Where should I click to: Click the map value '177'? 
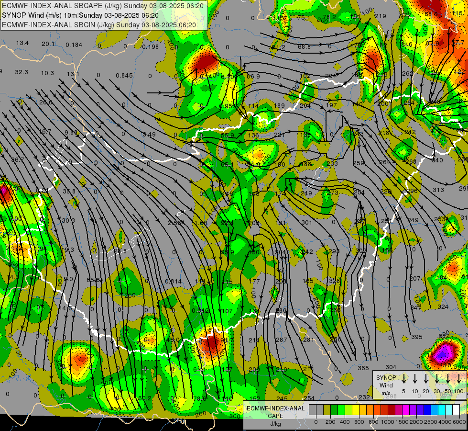coord(254,281)
